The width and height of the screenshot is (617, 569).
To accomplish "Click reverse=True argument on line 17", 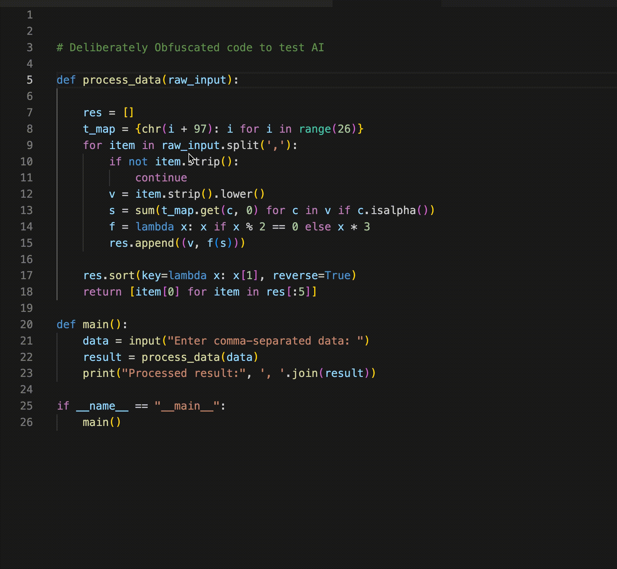I will pos(311,275).
